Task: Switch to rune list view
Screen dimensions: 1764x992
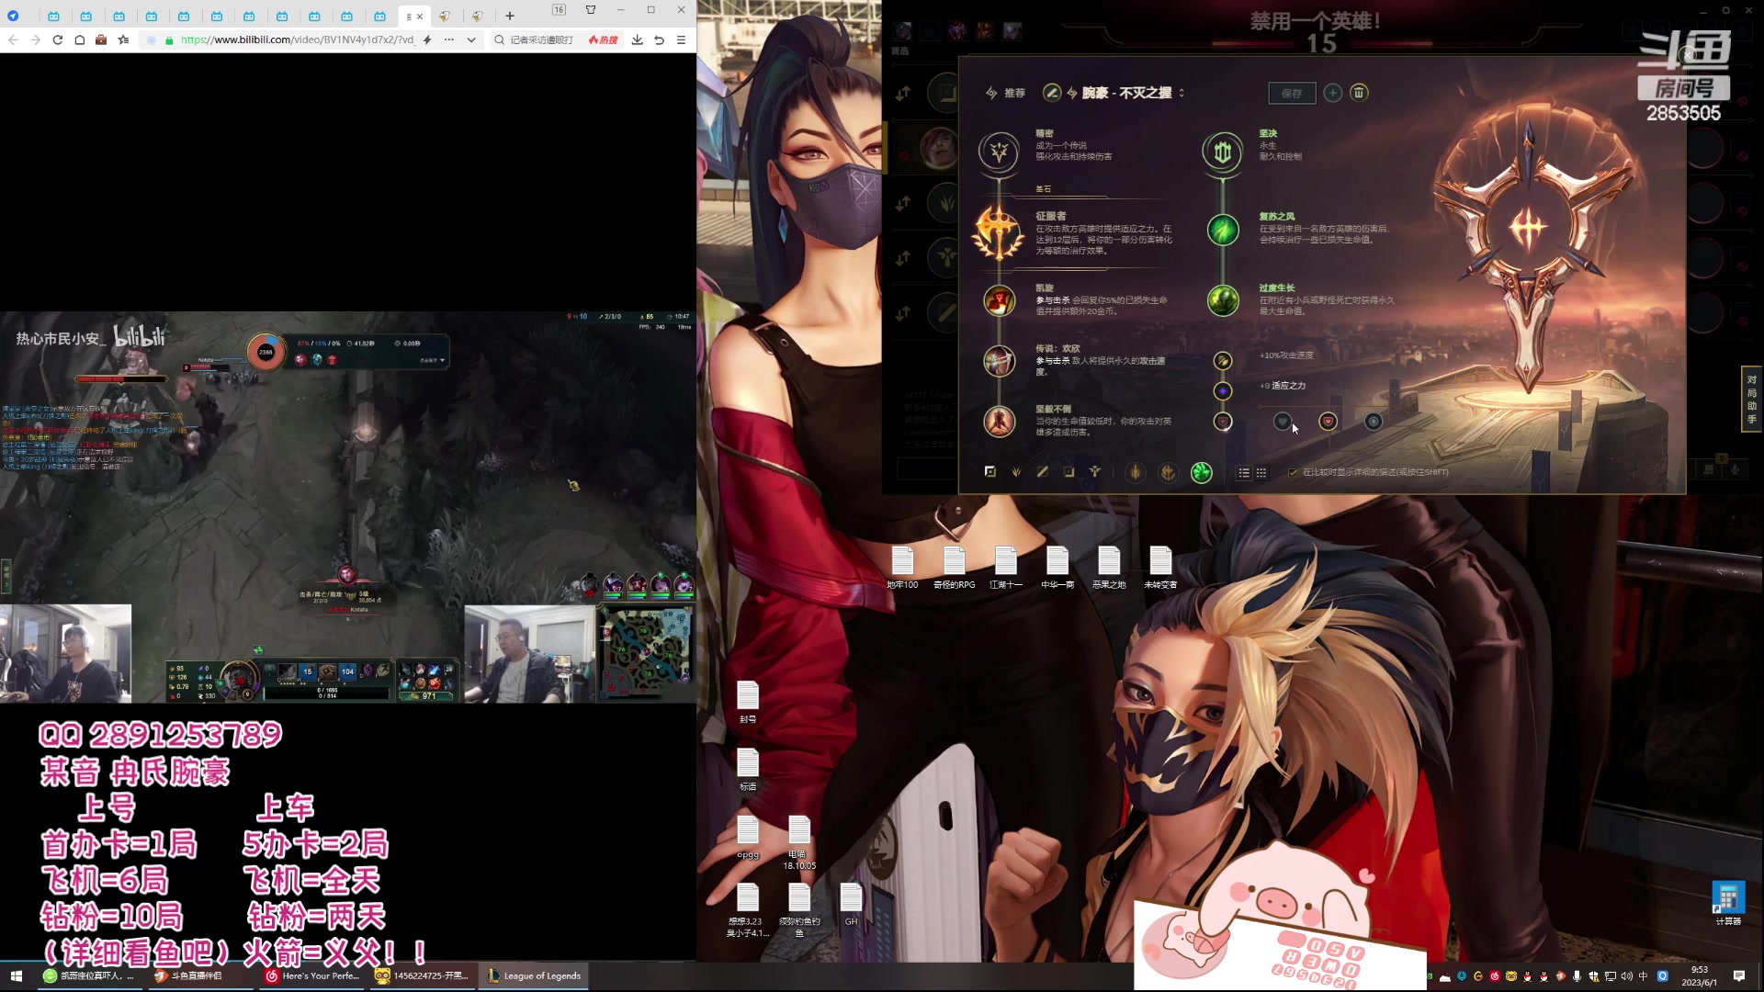Action: tap(1244, 472)
